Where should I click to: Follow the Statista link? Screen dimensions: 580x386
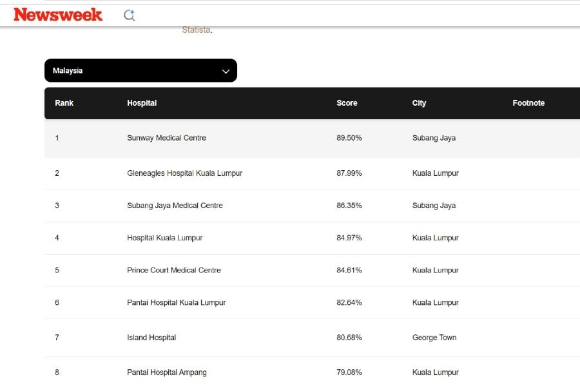[196, 30]
